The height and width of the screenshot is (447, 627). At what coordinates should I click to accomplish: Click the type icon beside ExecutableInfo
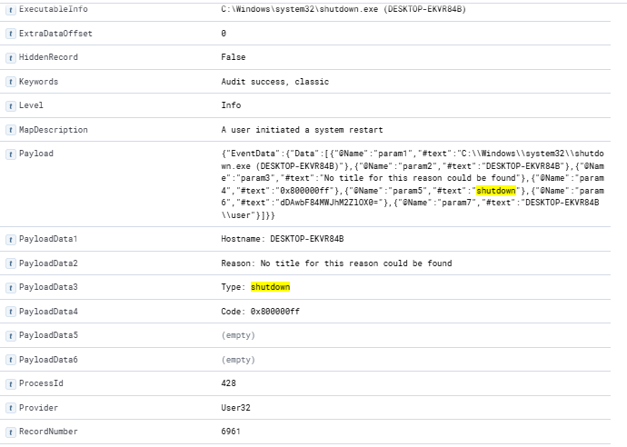(11, 9)
